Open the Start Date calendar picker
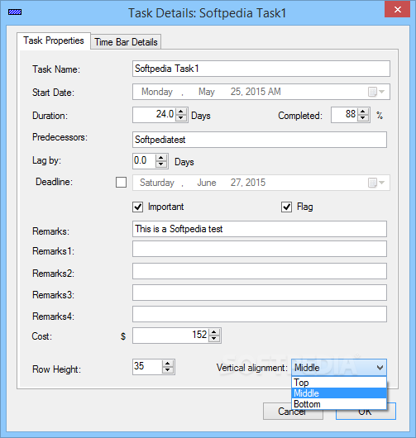This screenshot has height=438, width=416. [376, 92]
